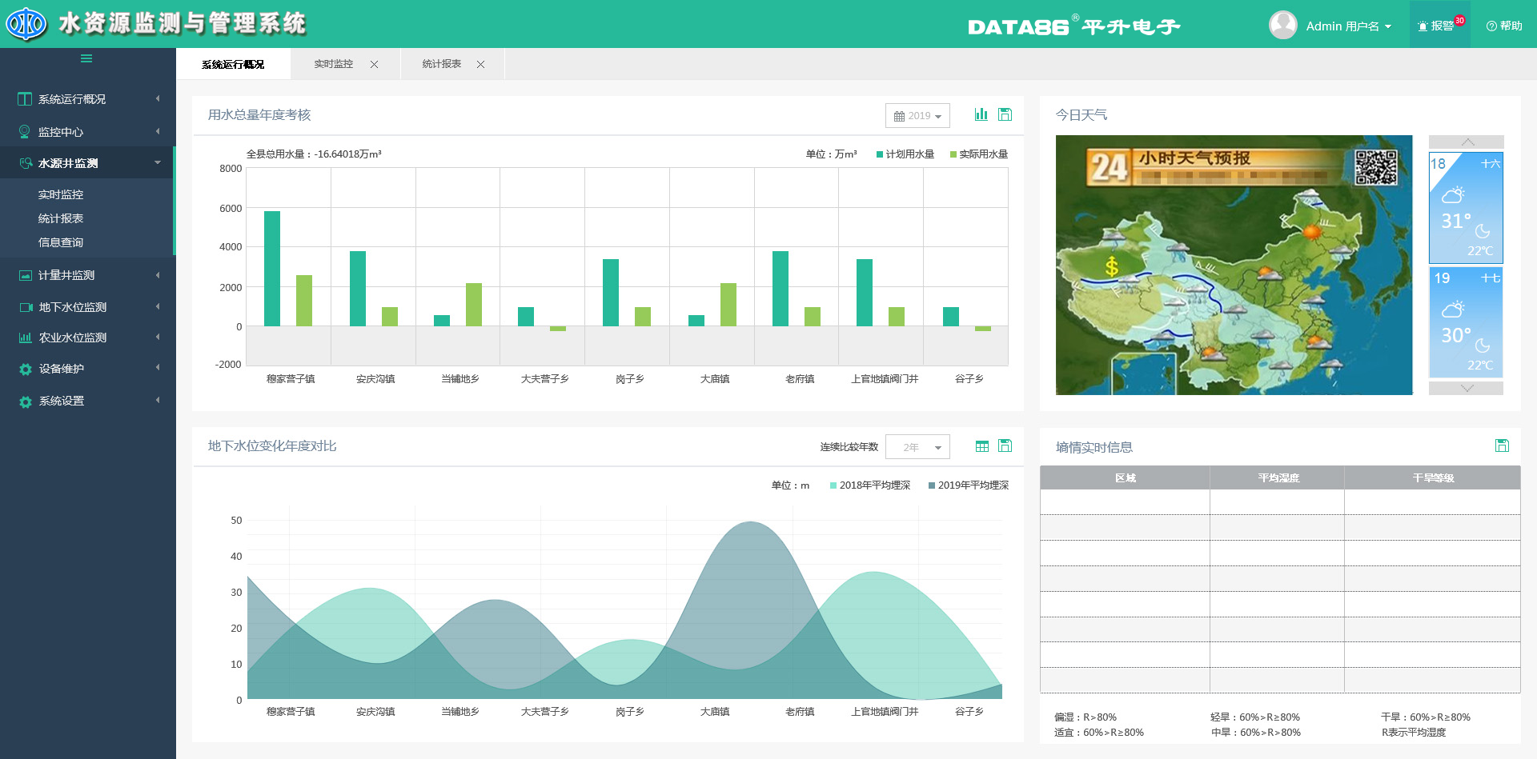
Task: Open the 2019 year dropdown
Action: [x=917, y=116]
